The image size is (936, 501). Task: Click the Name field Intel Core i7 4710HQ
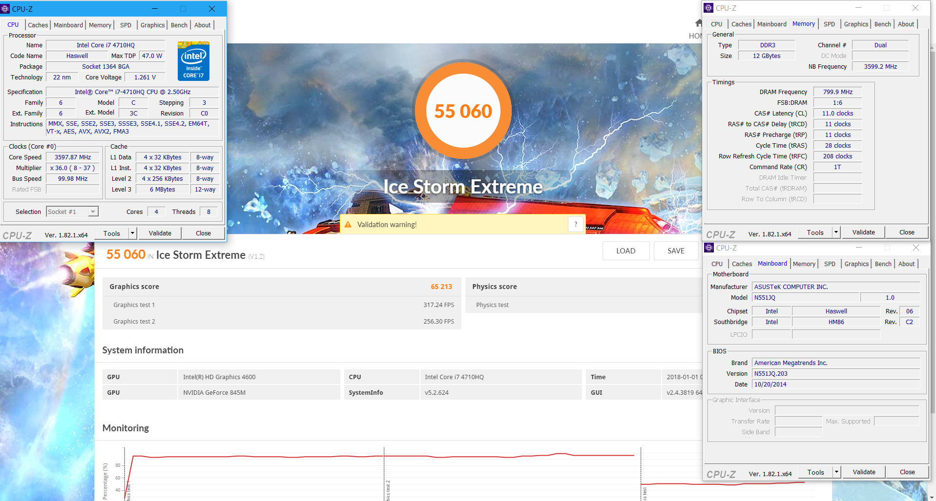tap(105, 45)
